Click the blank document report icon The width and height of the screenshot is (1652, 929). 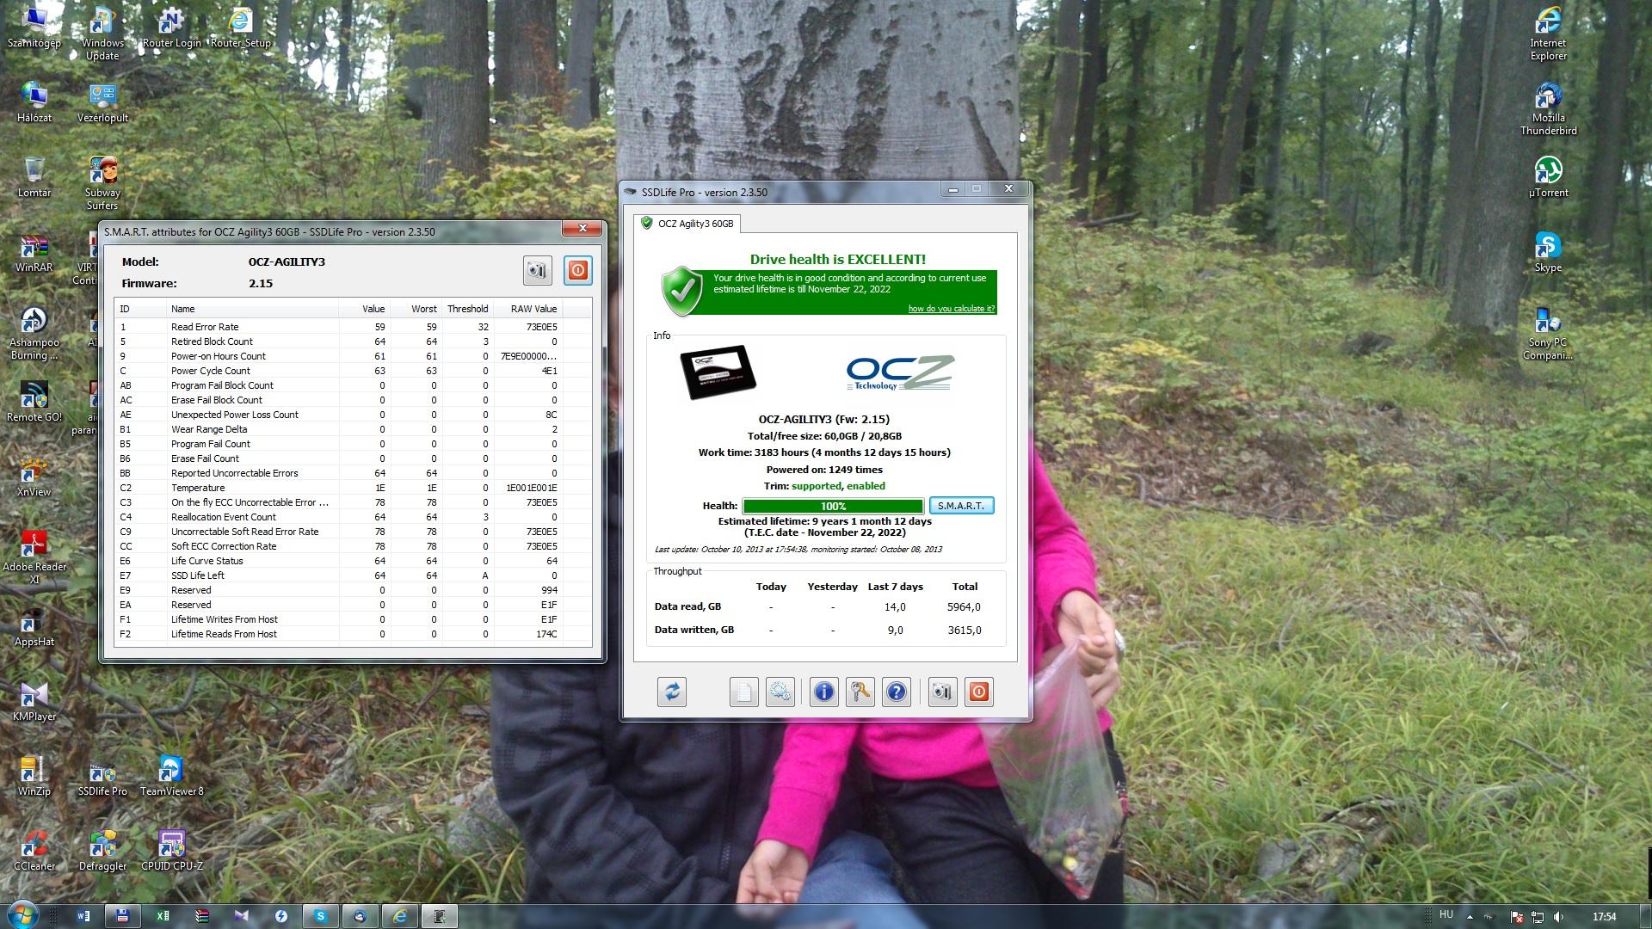point(743,692)
